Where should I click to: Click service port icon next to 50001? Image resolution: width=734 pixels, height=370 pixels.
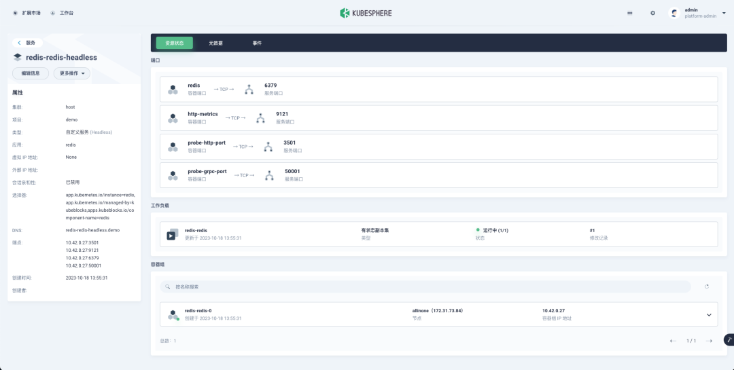pos(269,175)
